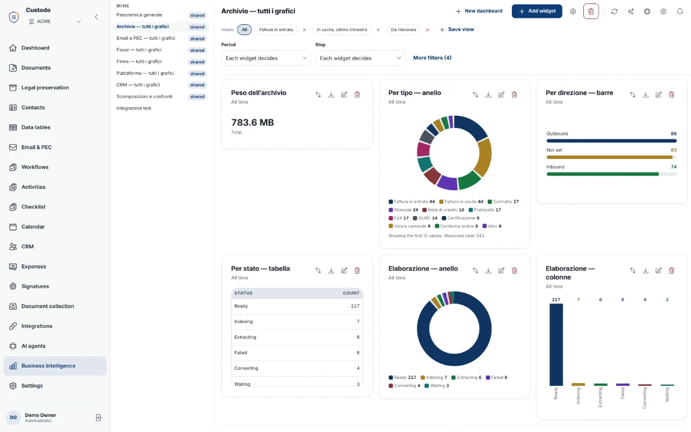
Task: Open Signatures in the sidebar
Action: pyautogui.click(x=55, y=286)
